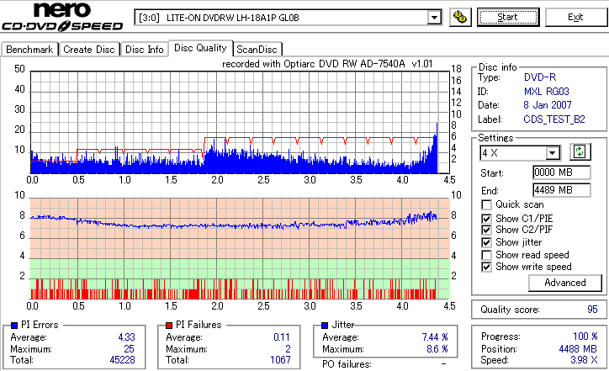The width and height of the screenshot is (609, 371).
Task: Uncheck Show C2/PIF
Action: coord(486,230)
